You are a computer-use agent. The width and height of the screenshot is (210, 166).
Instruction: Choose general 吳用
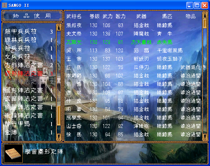74,50
